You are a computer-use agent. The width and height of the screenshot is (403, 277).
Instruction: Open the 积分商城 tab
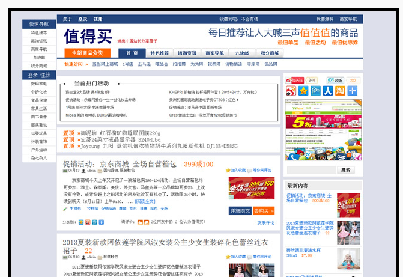(x=270, y=53)
